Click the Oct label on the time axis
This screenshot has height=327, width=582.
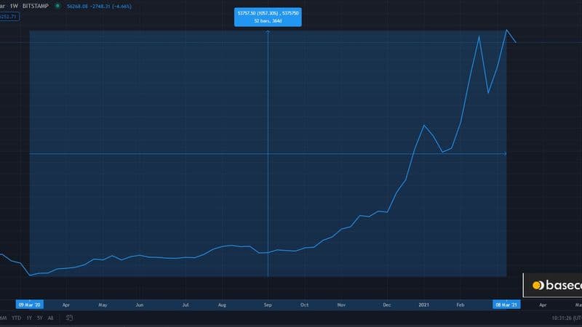coord(304,304)
